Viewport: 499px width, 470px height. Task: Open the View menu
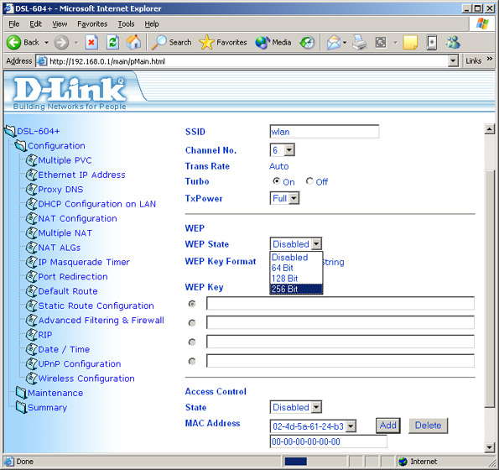pos(60,23)
